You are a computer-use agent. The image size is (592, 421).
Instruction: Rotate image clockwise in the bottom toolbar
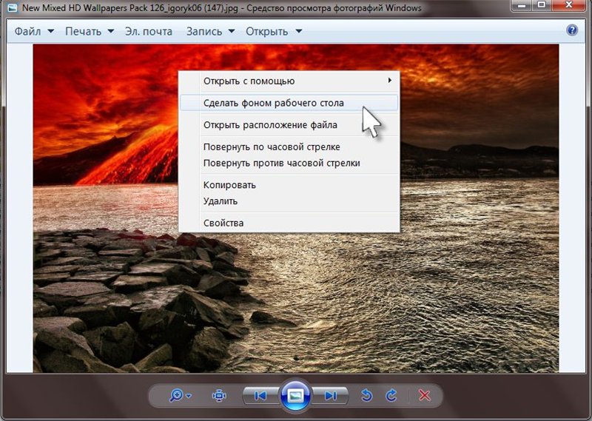pos(391,395)
